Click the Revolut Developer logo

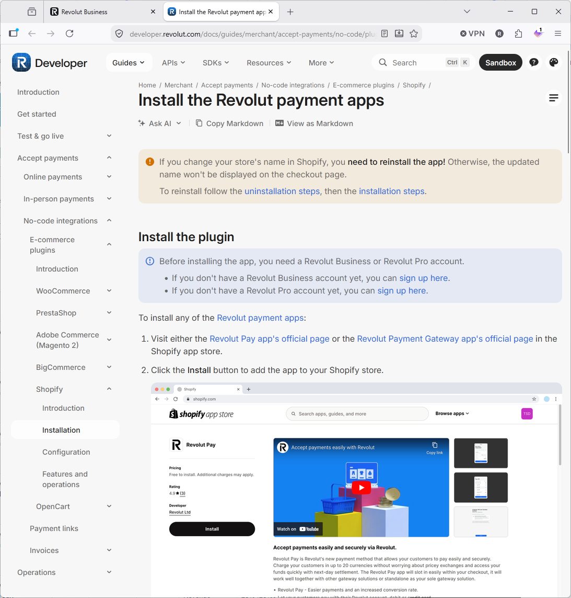click(x=50, y=63)
